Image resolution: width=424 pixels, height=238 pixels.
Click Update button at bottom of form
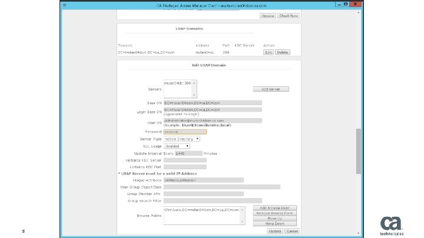[x=275, y=231]
